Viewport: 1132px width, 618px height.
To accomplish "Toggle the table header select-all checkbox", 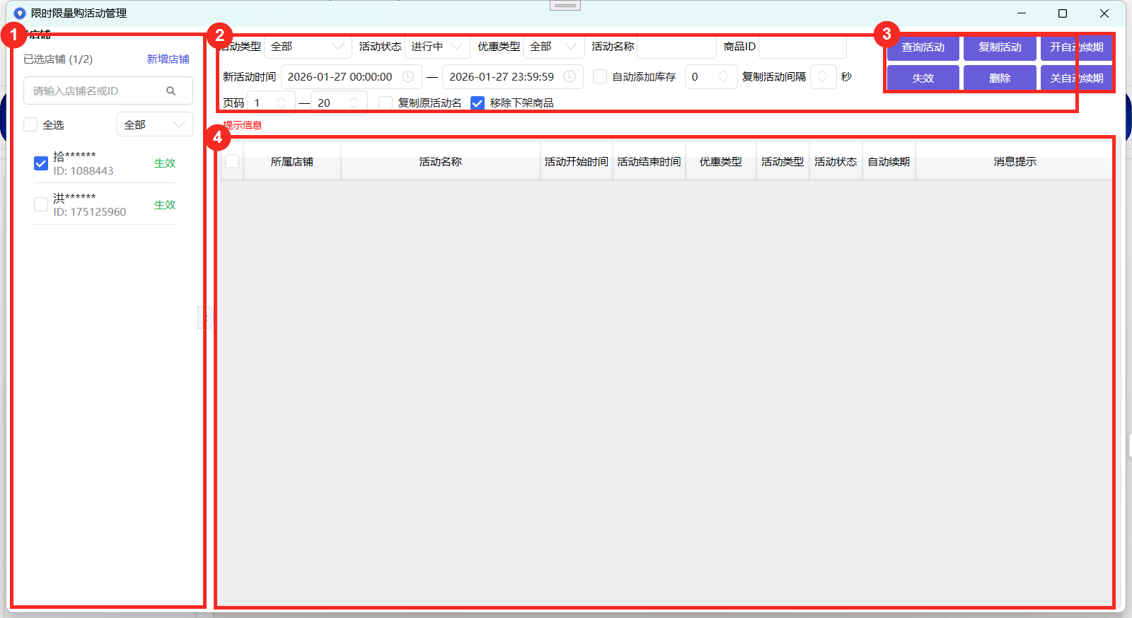I will pyautogui.click(x=232, y=161).
